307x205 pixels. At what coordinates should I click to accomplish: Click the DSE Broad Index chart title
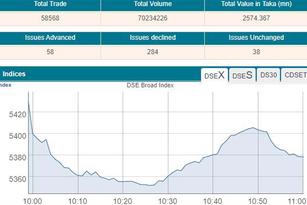click(x=150, y=85)
